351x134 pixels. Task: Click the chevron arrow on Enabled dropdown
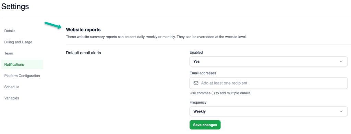(341, 62)
